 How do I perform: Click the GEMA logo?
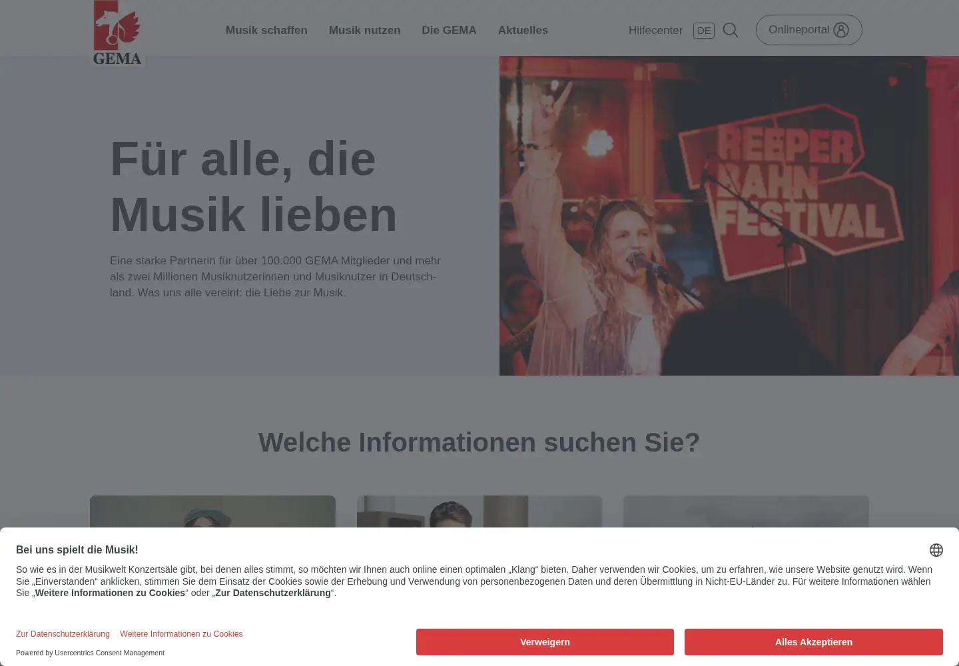[117, 33]
